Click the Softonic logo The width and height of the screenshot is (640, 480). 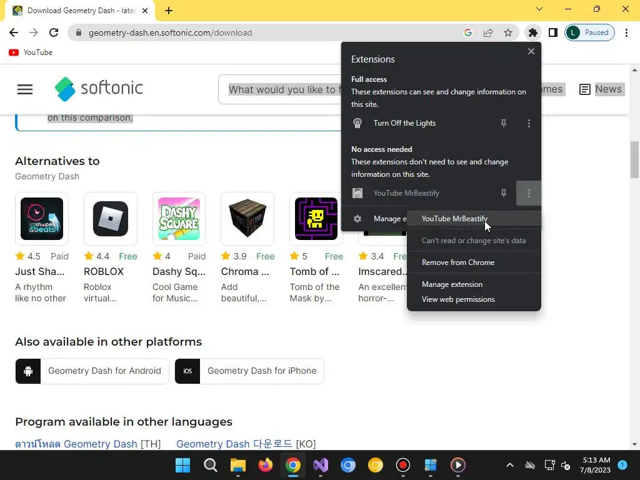coord(99,89)
